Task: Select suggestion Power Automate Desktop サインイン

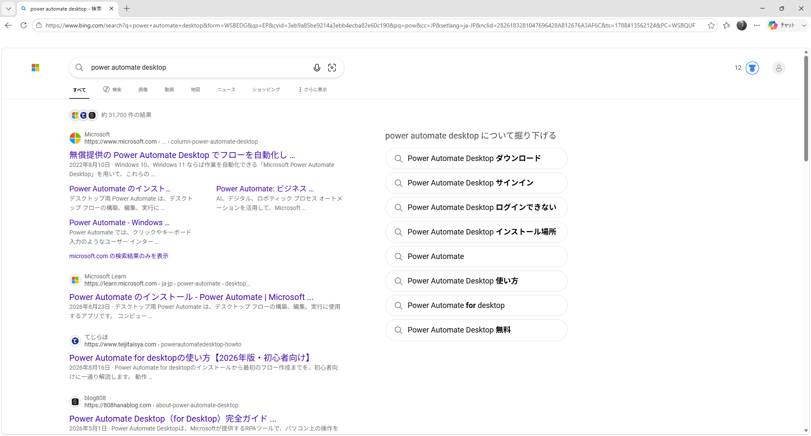Action: click(476, 183)
